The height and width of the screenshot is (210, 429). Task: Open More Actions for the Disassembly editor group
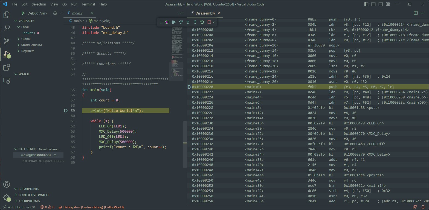[423, 13]
